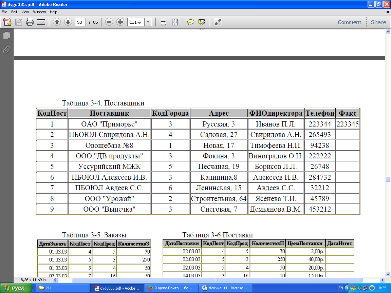This screenshot has width=391, height=293.
Task: Click the heading Таблица 3-4. Поставщики
Action: click(x=103, y=103)
